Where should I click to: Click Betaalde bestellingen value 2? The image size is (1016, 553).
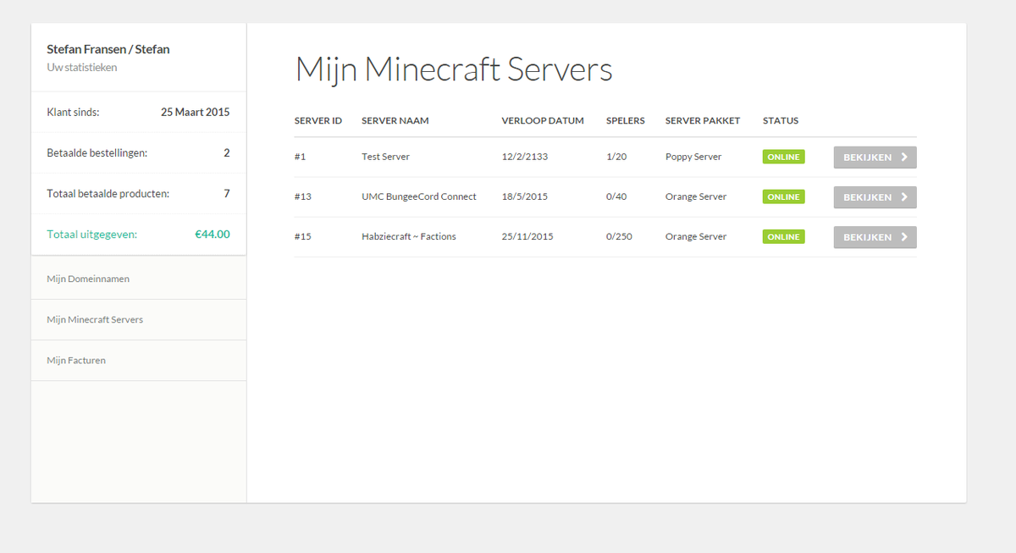pyautogui.click(x=227, y=152)
